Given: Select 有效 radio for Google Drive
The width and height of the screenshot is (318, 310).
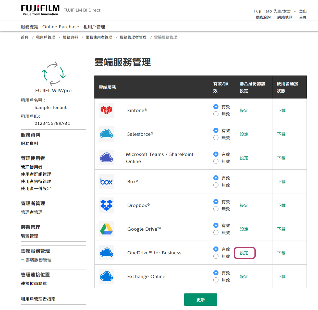Looking at the screenshot, I should tap(216, 225).
